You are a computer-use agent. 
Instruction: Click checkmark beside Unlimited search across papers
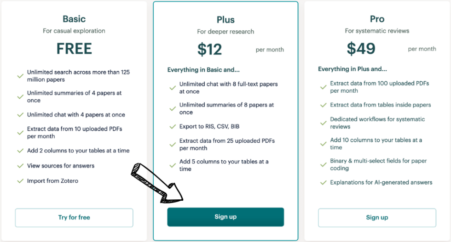tap(20, 76)
